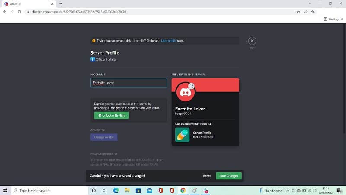Click the Server Profile pencil activity icon
The image size is (346, 195).
pos(182,135)
